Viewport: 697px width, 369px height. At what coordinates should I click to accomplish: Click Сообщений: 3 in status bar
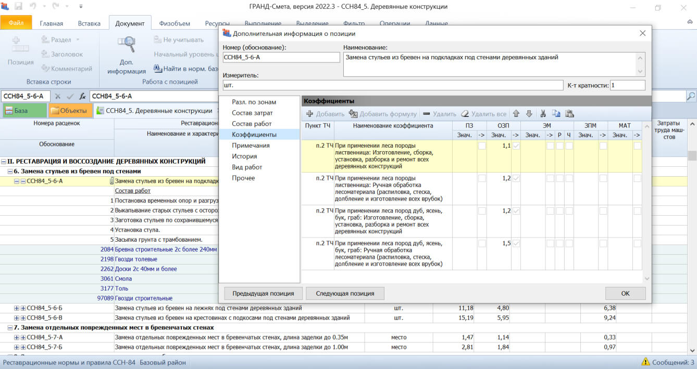pos(673,362)
